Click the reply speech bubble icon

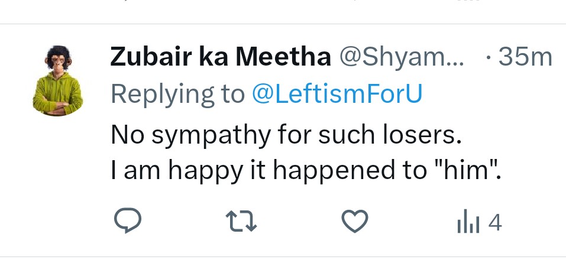127,222
